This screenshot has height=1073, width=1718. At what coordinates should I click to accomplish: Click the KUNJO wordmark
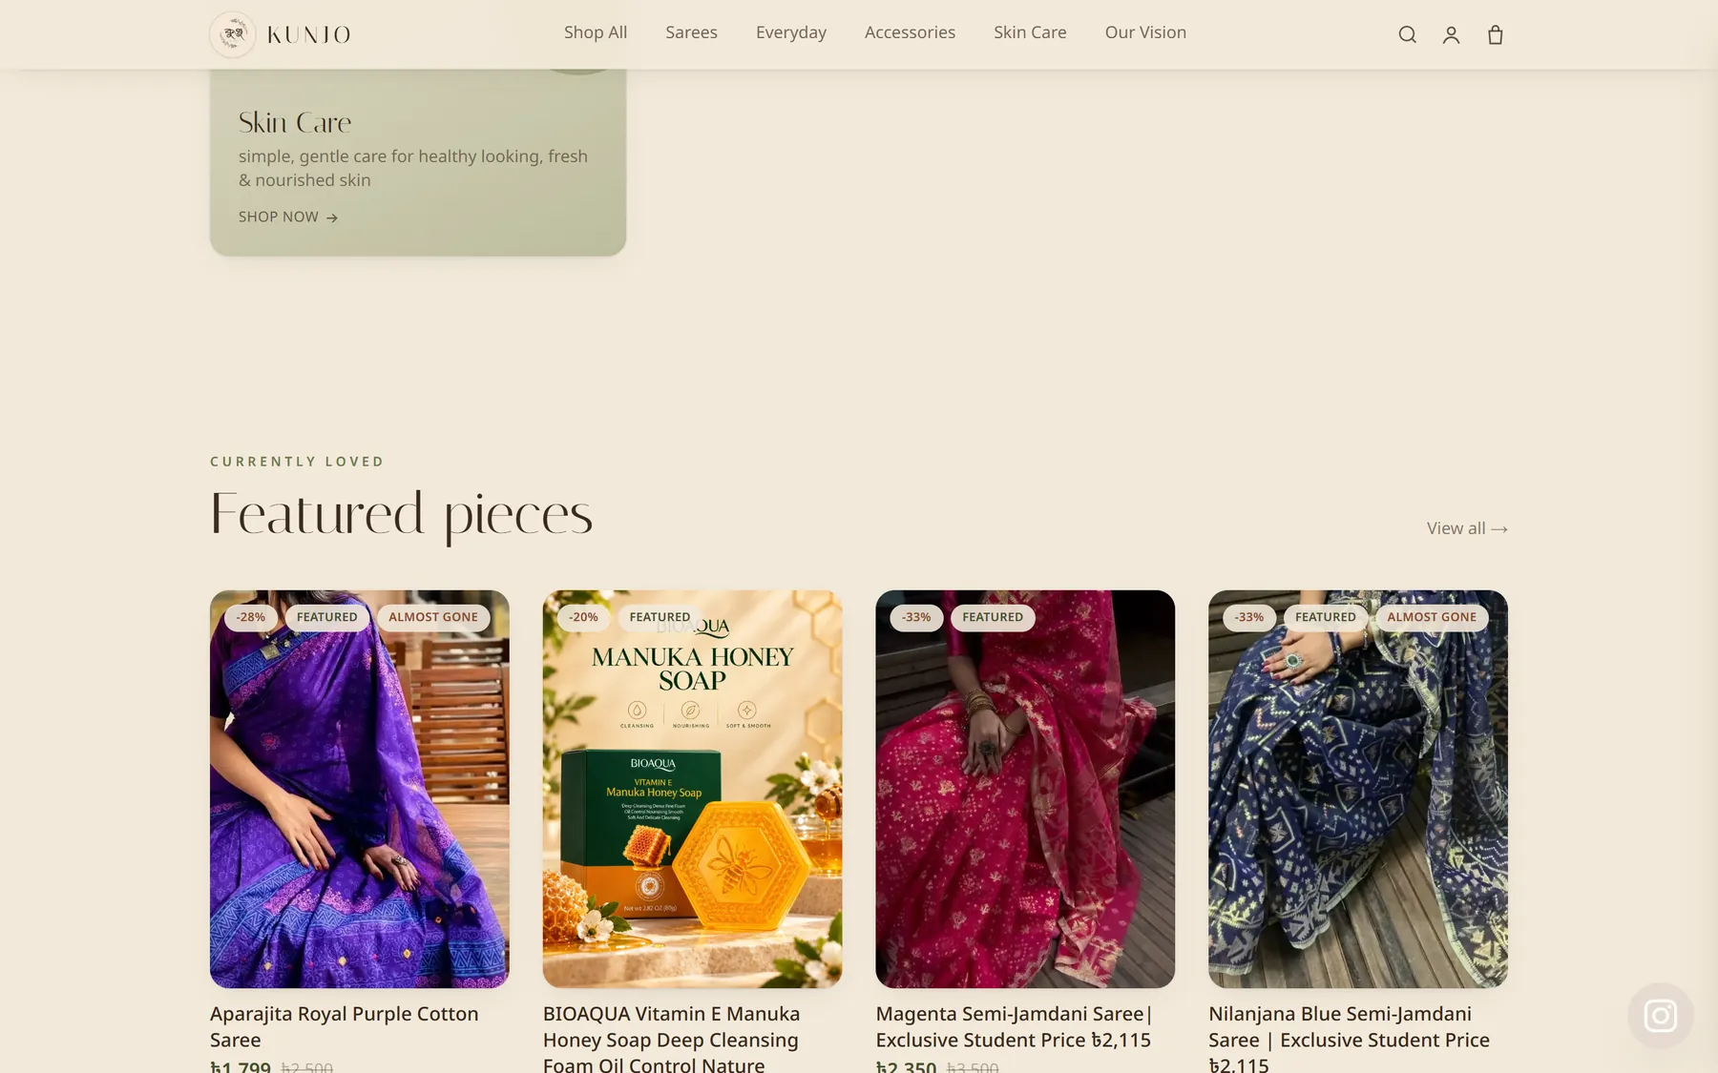point(308,35)
